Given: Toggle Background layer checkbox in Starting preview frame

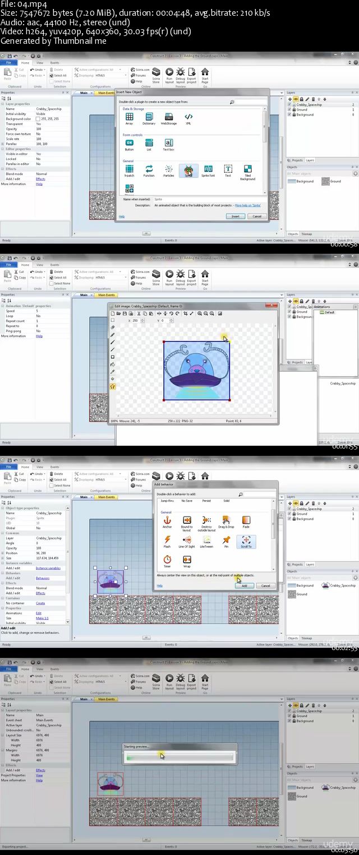Looking at the screenshot, I should point(289,721).
